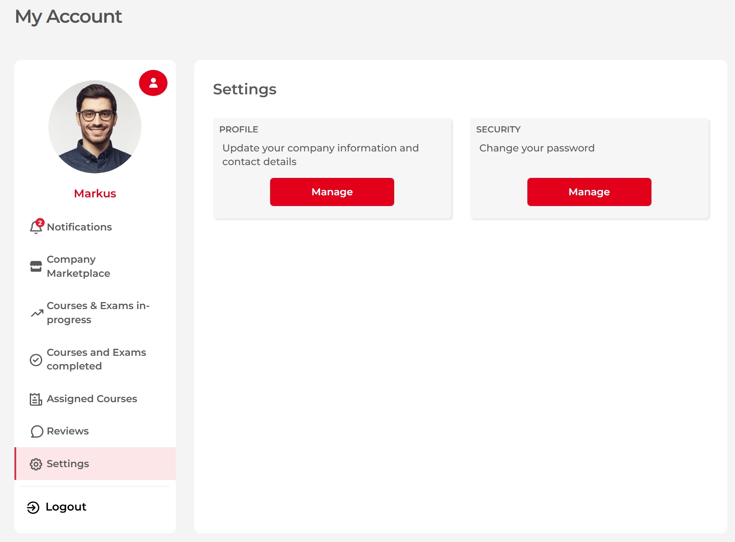Screen dimensions: 735x542
Task: Click the Logout arrow icon
Action: click(x=33, y=507)
